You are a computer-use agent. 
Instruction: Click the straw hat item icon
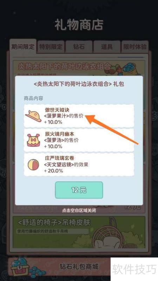click(x=34, y=116)
